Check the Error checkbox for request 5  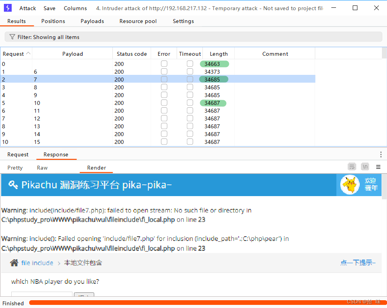pos(164,102)
